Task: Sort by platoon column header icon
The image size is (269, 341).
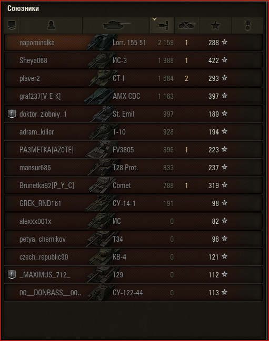Action: pyautogui.click(x=12, y=25)
